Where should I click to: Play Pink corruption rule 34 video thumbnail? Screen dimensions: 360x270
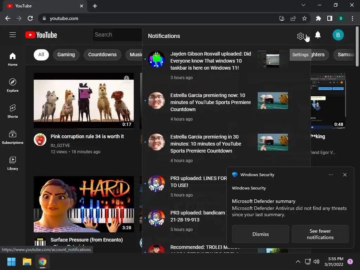click(x=84, y=101)
